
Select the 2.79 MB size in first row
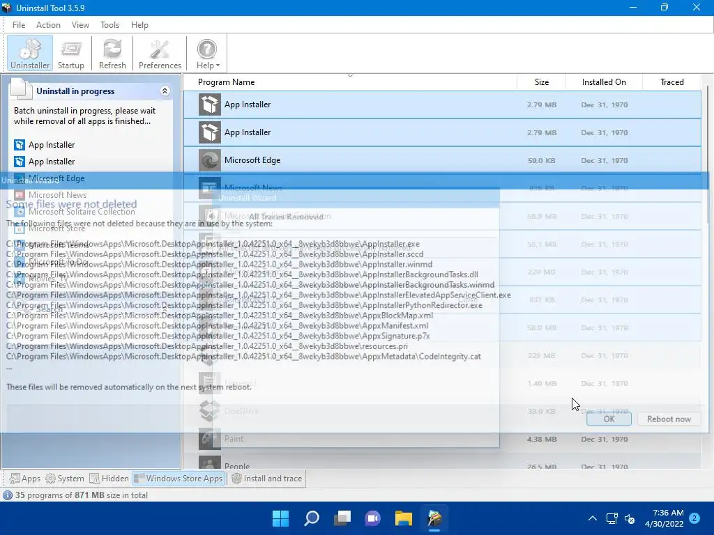coord(541,104)
